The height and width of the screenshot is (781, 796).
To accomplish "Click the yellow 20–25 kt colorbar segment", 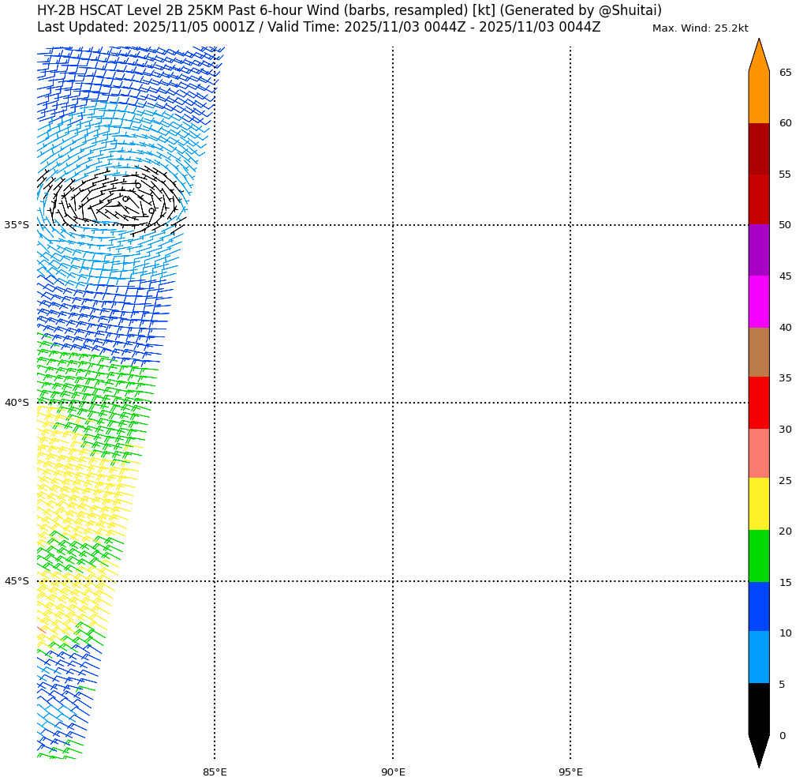I will pyautogui.click(x=758, y=504).
